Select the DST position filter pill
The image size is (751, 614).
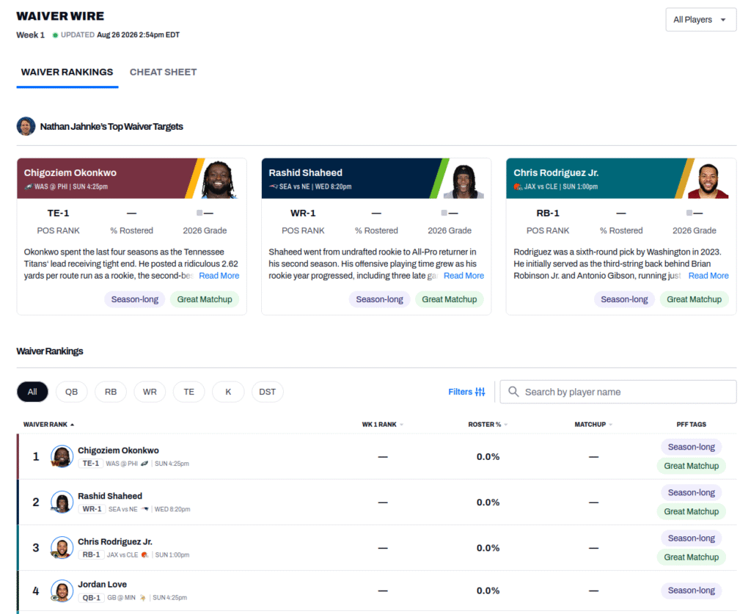(x=267, y=392)
